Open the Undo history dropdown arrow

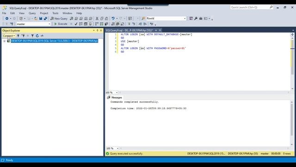(117, 19)
